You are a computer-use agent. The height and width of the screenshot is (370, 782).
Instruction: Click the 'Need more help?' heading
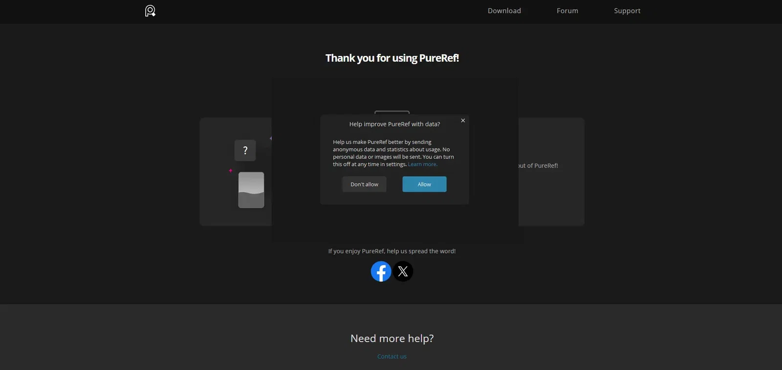coord(392,338)
